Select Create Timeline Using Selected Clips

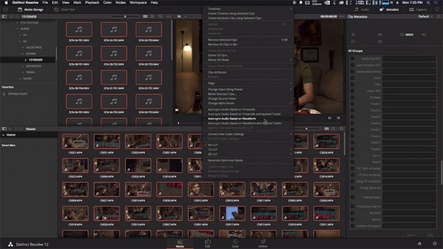(248, 13)
